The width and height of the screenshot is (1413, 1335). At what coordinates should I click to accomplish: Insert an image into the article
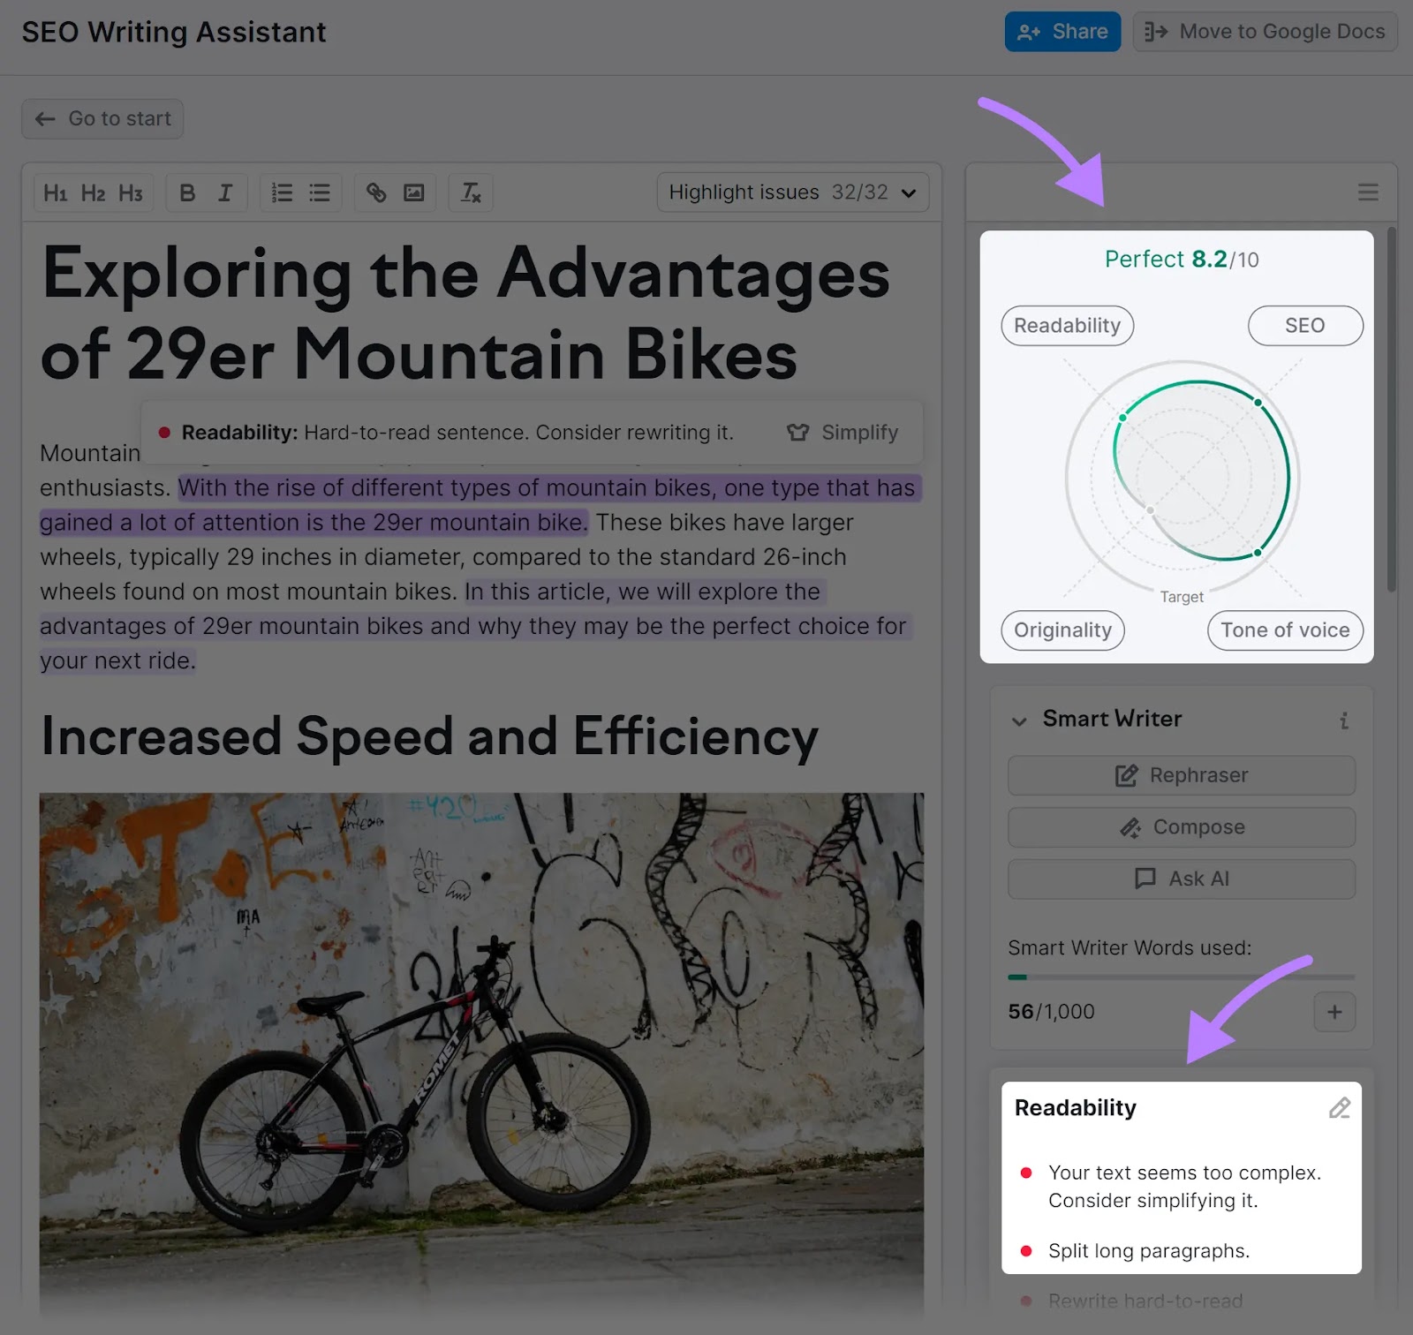pos(414,192)
